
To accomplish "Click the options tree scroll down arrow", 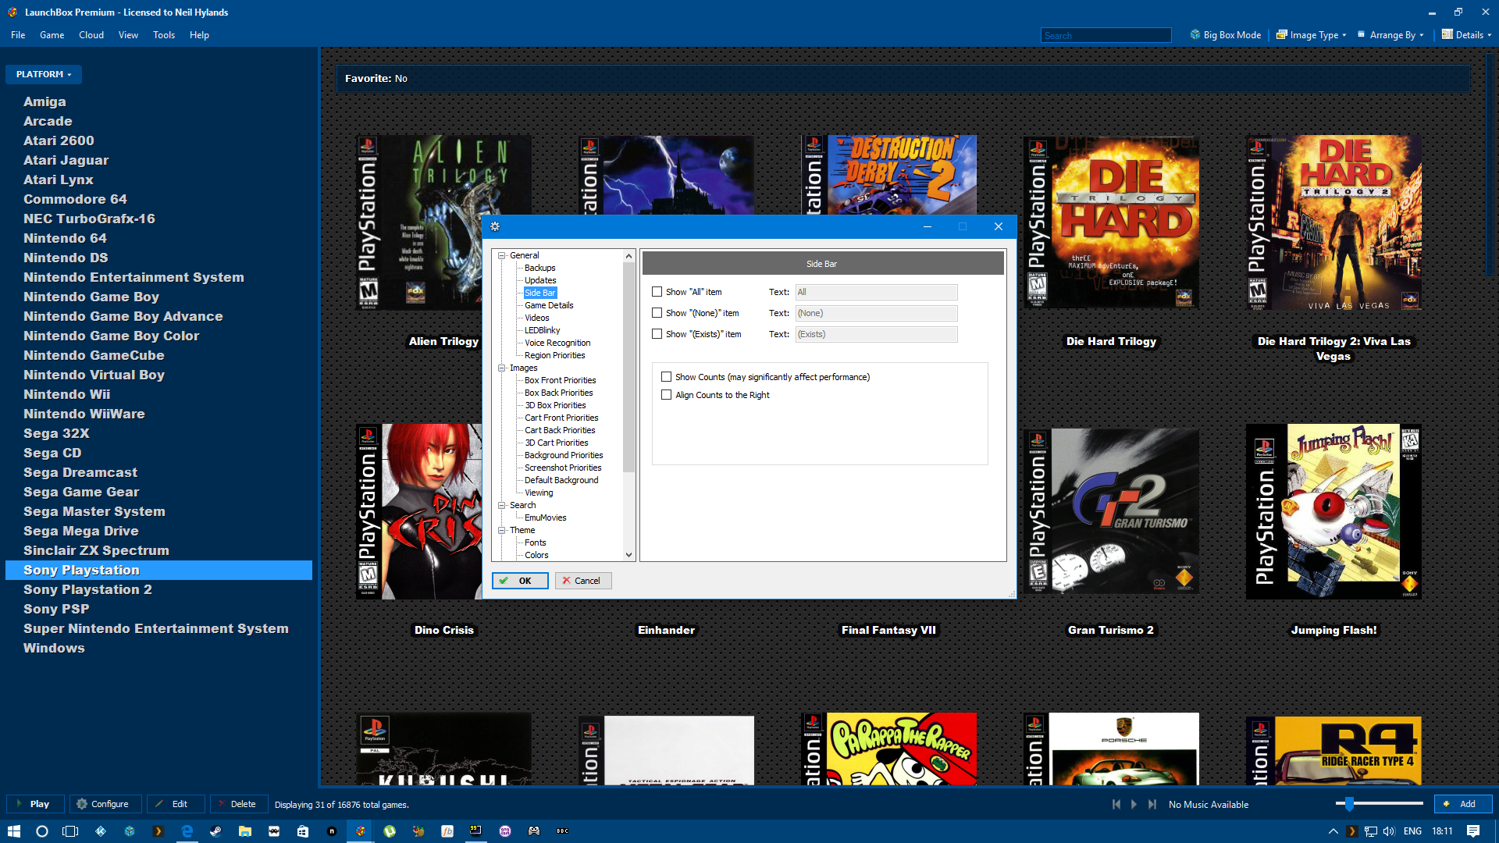I will (x=629, y=555).
